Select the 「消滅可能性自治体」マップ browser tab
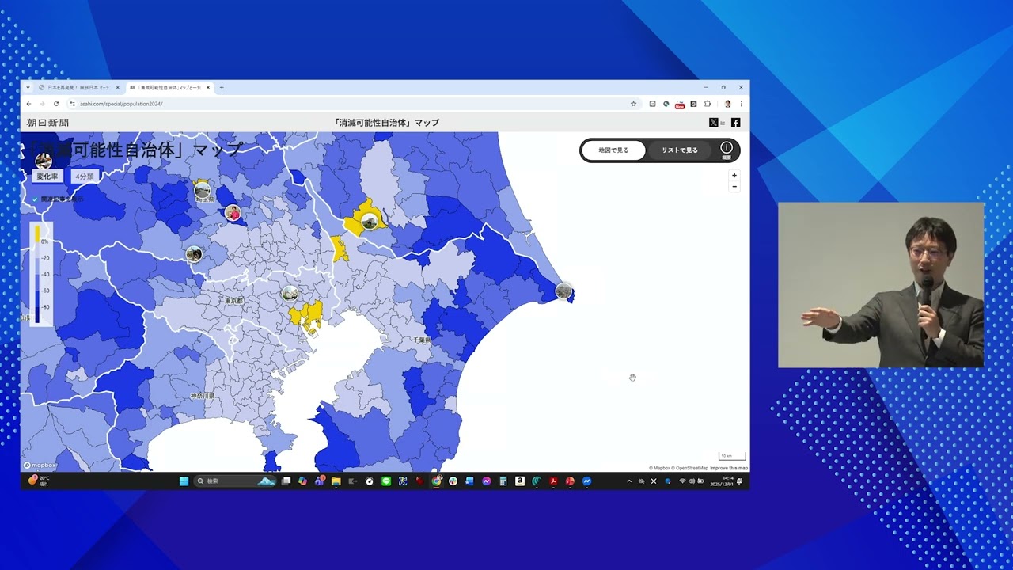 [x=169, y=87]
